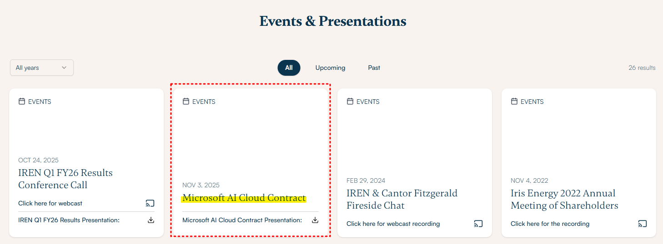This screenshot has height=244, width=663.
Task: Click cast icon beside Cantor Fitzgerald webcast recording
Action: click(478, 224)
